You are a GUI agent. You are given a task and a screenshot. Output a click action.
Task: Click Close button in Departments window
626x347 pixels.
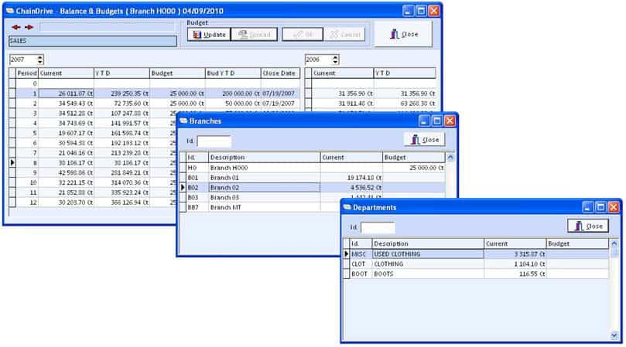588,226
